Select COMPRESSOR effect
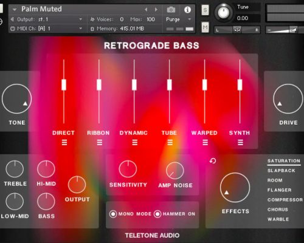 [x=285, y=200]
